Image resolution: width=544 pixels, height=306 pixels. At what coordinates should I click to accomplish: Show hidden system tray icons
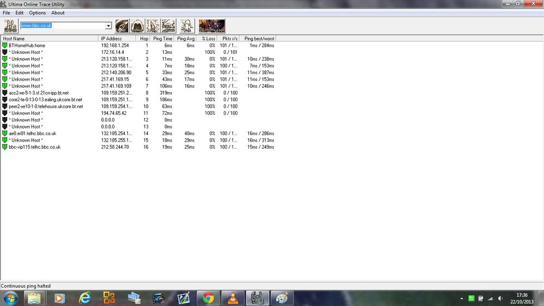[461, 298]
